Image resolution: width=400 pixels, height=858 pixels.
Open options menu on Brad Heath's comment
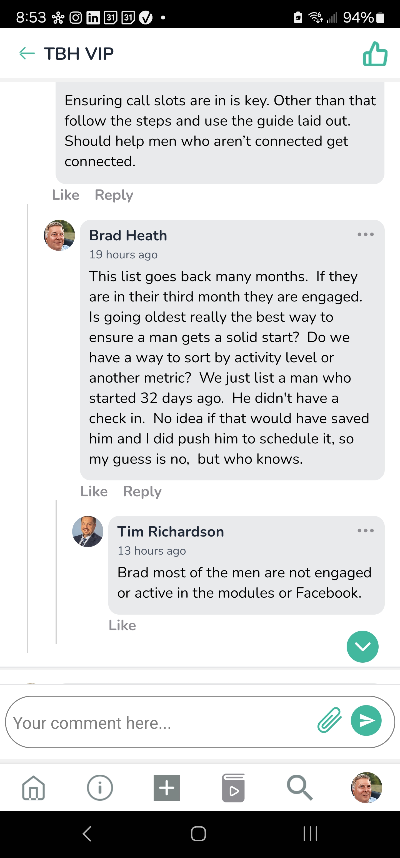[365, 235]
